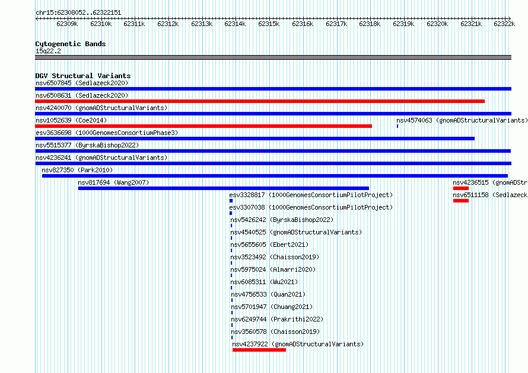Click the nsv6507845 (Sedlazeck2020) variant label
528x373 pixels.
(82, 83)
